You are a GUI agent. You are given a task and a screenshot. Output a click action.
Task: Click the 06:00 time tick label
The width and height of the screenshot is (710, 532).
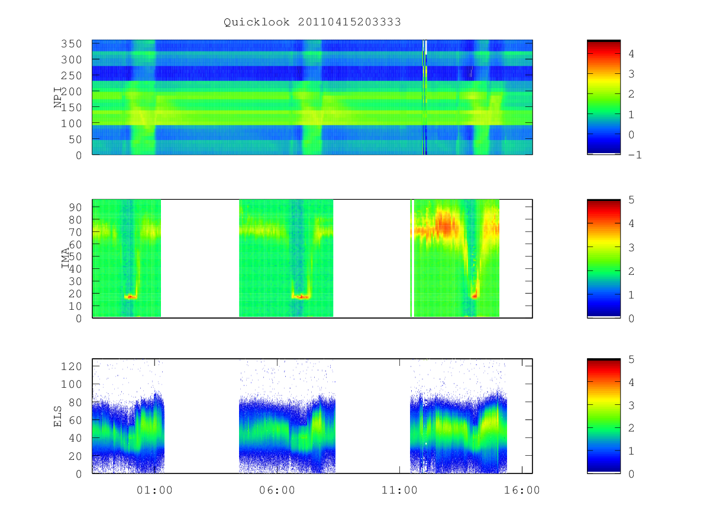(x=277, y=490)
